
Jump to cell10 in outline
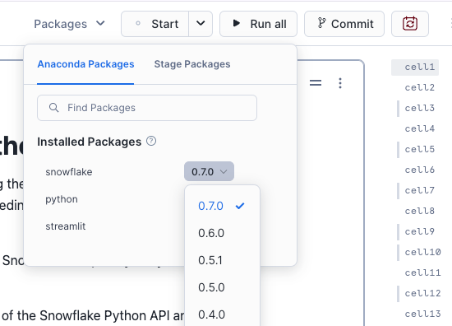point(422,252)
